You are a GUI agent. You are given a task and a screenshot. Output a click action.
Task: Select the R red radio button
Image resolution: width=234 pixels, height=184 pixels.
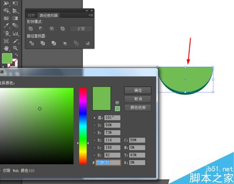tap(94, 140)
